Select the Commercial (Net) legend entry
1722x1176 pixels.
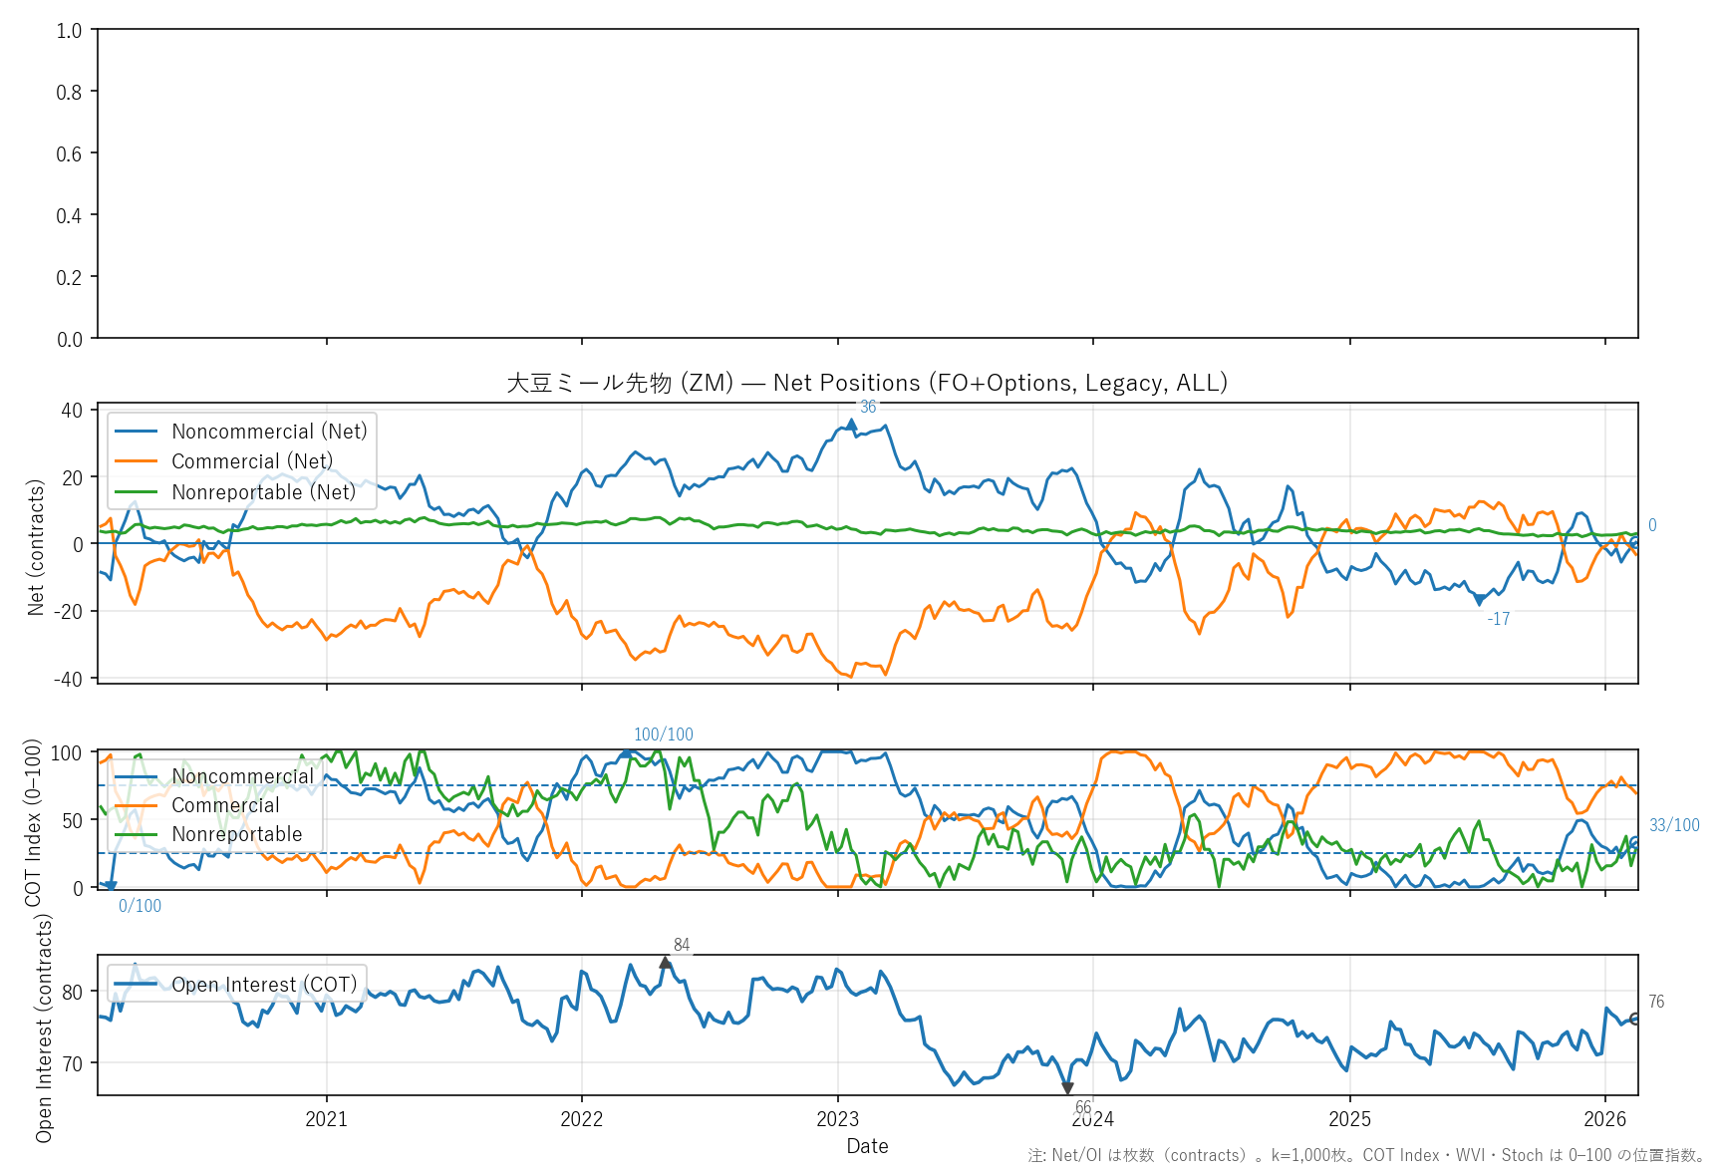pos(252,461)
